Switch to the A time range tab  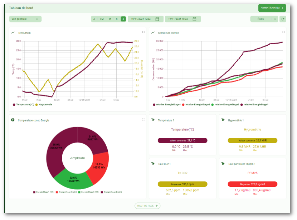pyautogui.click(x=94, y=19)
